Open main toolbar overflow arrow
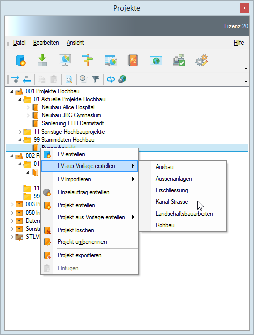254x335 pixels. [246, 69]
